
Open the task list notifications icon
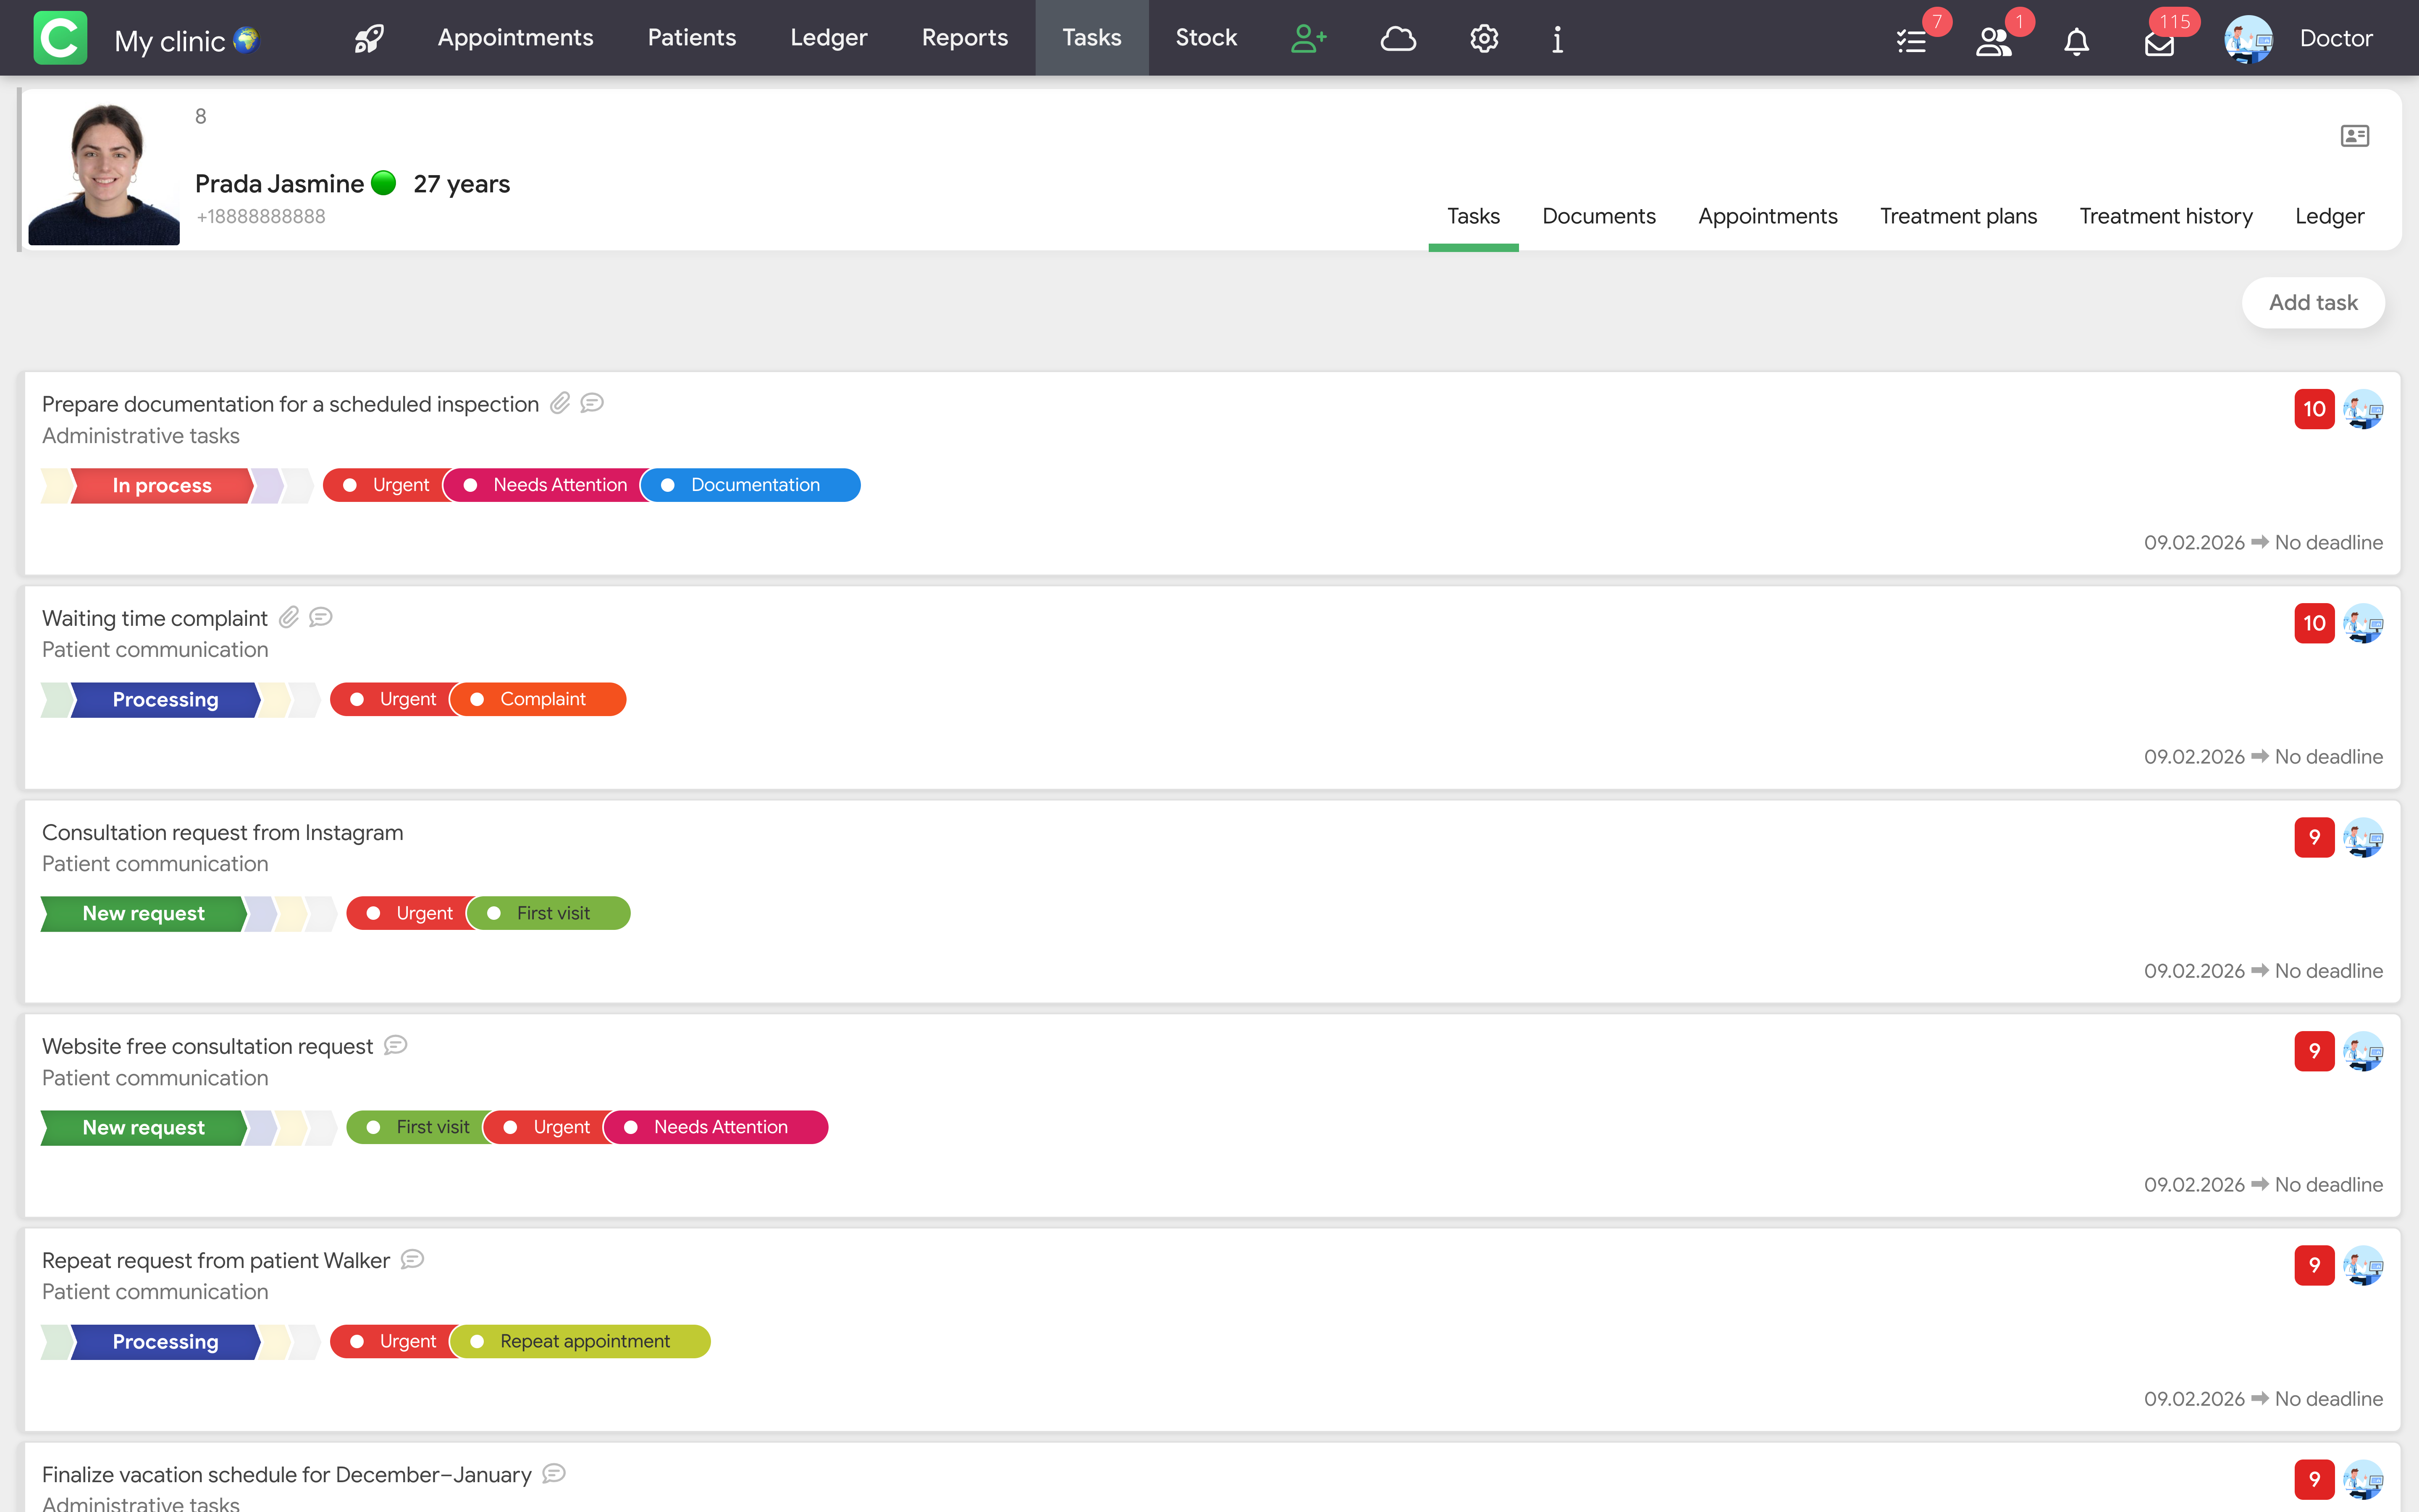tap(1911, 41)
